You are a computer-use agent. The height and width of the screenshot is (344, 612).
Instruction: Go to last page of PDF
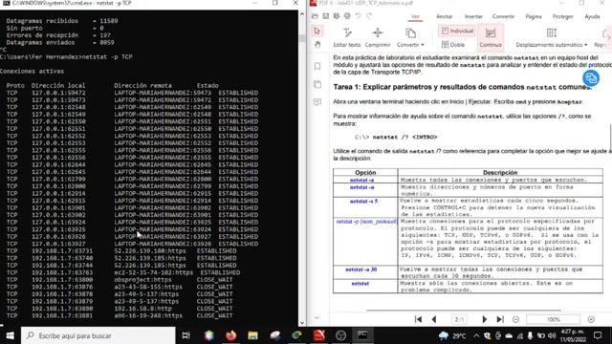pos(500,319)
